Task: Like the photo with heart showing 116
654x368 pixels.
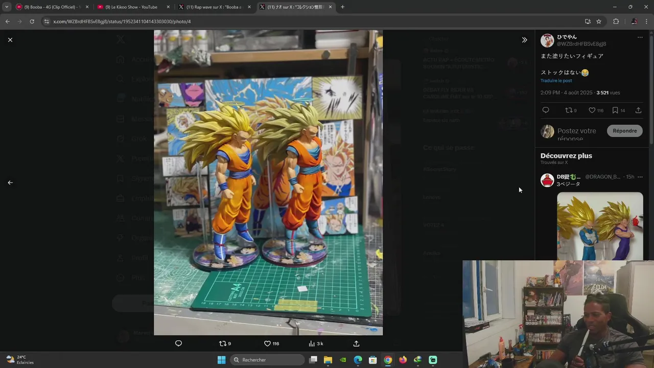Action: coord(271,343)
